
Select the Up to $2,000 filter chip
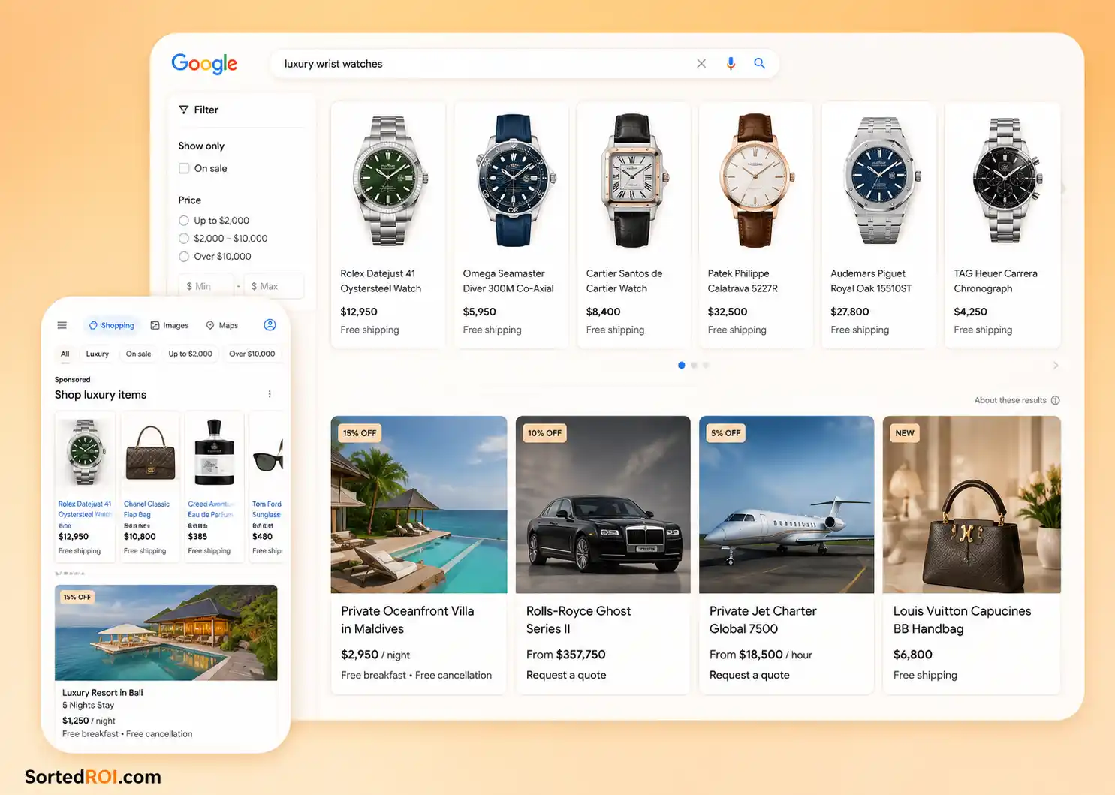(190, 354)
